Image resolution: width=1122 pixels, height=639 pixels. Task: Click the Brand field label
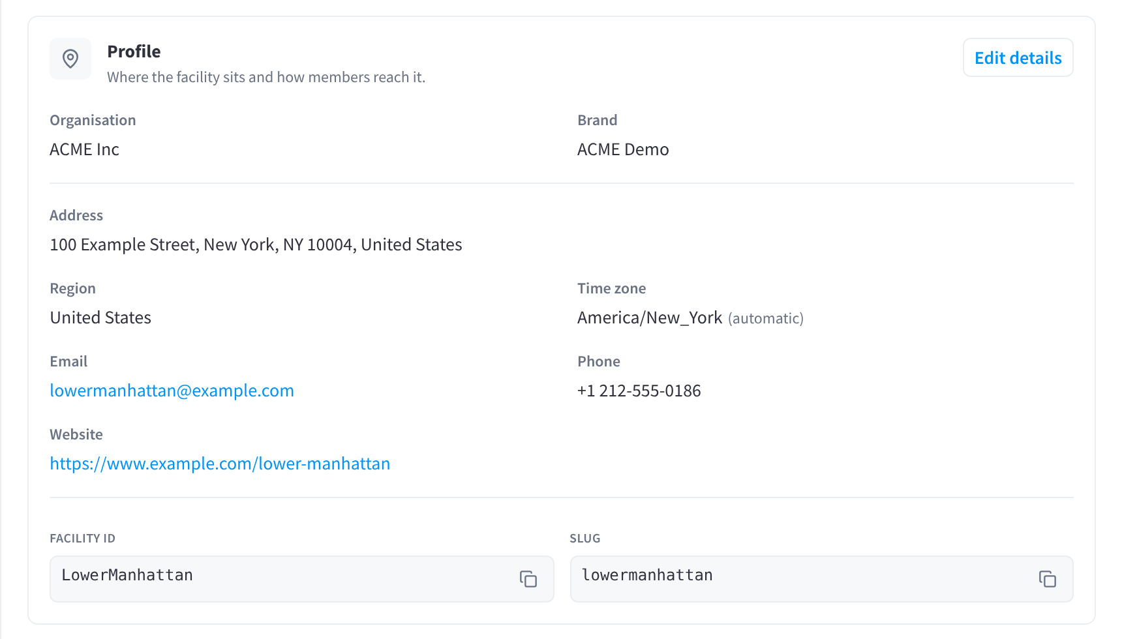(x=598, y=120)
